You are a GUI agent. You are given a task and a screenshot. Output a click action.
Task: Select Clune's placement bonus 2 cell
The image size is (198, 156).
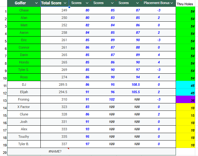159,114
